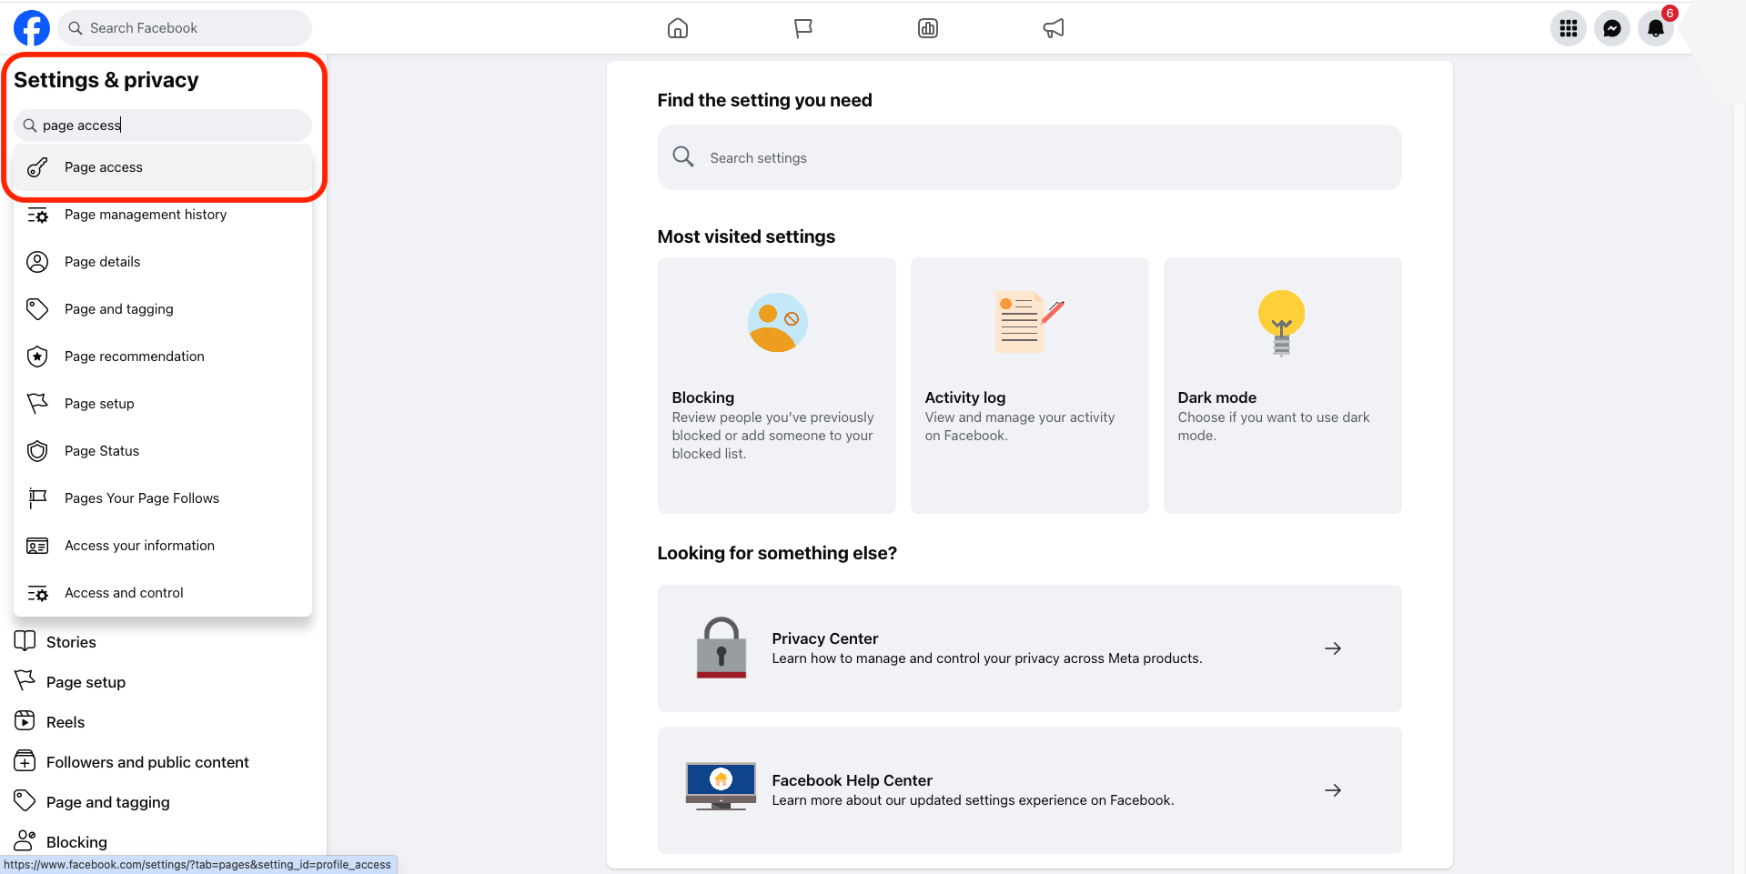The image size is (1746, 874).
Task: Open the Professional dashboard chart icon
Action: coord(928,28)
